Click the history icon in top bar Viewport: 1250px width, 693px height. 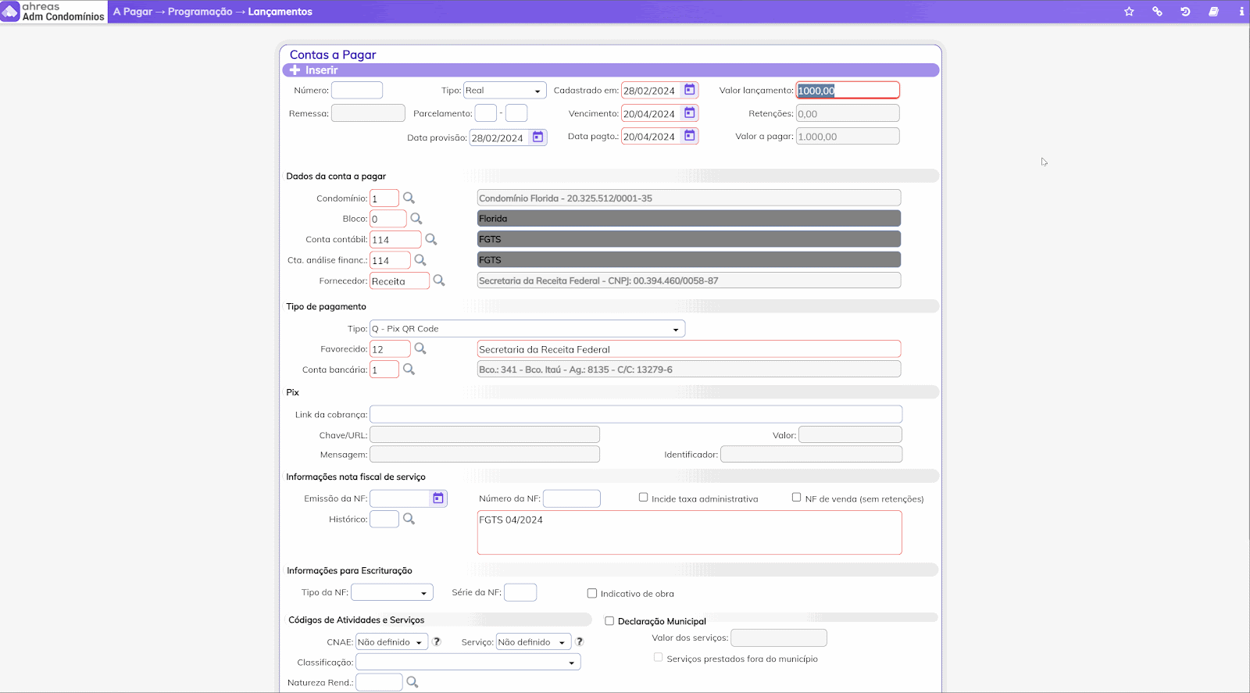click(1185, 12)
